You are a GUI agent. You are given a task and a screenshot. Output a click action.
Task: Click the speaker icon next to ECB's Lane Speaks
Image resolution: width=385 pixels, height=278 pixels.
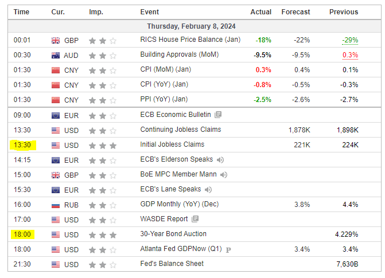pyautogui.click(x=208, y=189)
